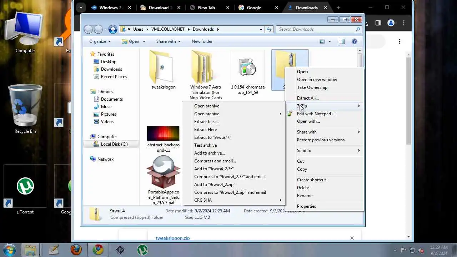
Task: Launch Firefox from the taskbar
Action: 76,250
